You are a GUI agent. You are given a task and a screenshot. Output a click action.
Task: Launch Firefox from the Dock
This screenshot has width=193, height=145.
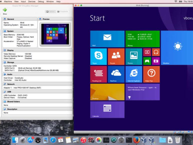point(136,140)
